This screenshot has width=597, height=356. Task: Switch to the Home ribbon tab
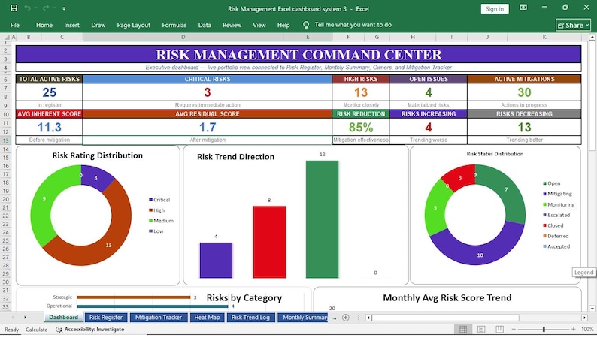pyautogui.click(x=44, y=25)
